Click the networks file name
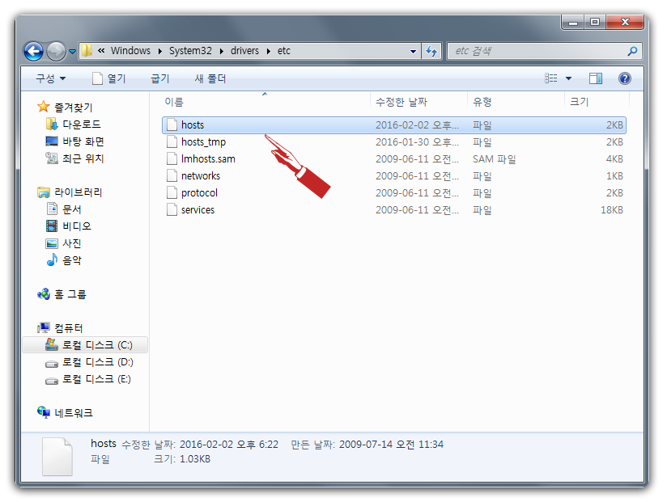Screen dimensions: 667x502 [201, 176]
